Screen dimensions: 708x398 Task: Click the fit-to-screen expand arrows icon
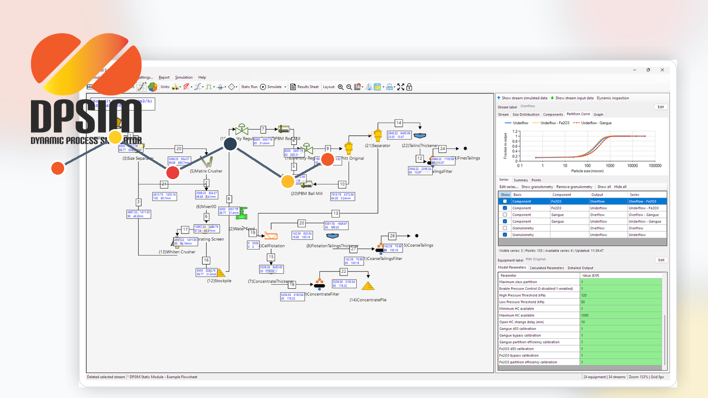[x=401, y=87]
